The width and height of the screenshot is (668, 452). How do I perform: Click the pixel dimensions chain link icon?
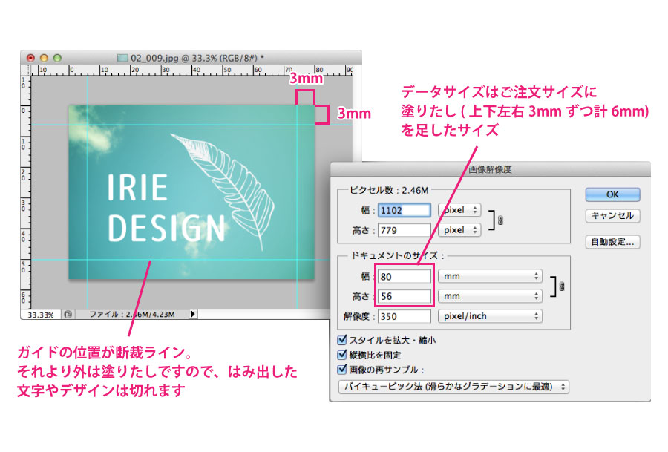500,220
